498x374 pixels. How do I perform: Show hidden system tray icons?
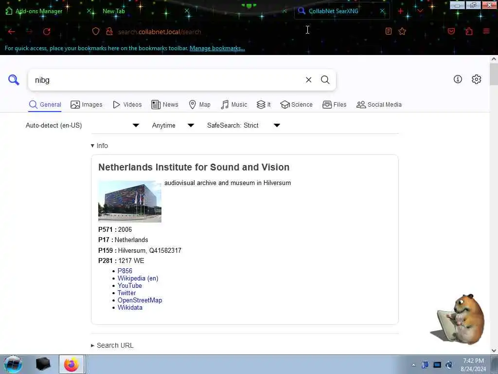[413, 365]
